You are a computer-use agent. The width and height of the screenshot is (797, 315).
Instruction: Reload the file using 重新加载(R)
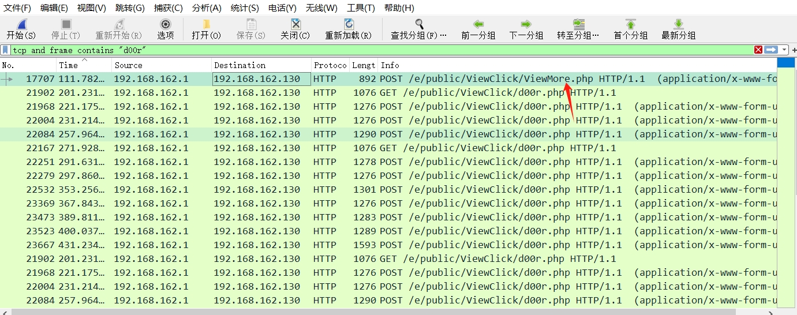click(349, 24)
